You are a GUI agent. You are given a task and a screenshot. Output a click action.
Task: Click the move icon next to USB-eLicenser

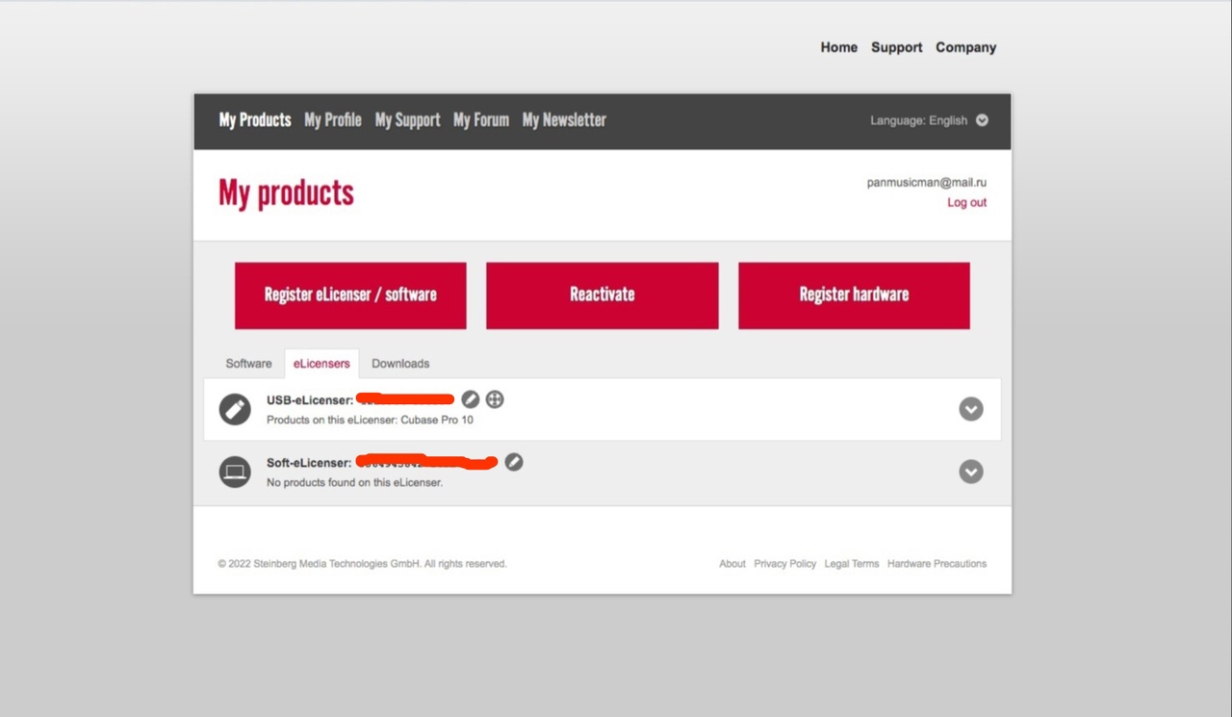495,399
